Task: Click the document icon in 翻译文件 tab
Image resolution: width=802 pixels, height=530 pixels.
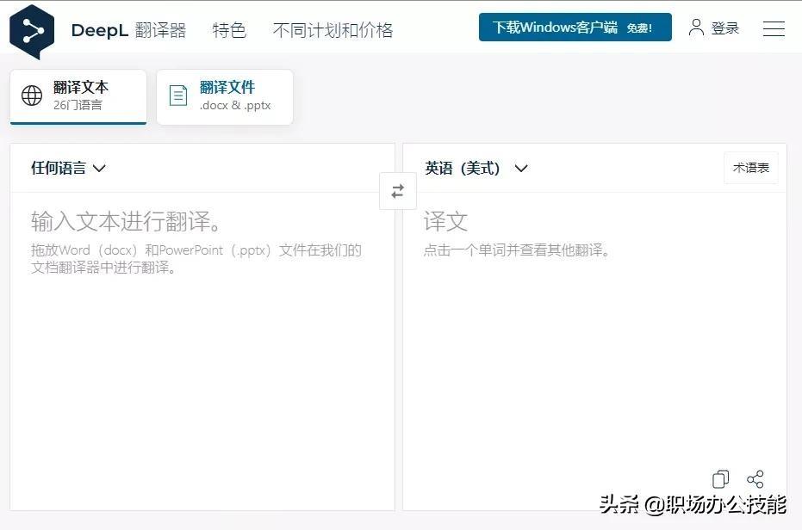Action: click(178, 96)
